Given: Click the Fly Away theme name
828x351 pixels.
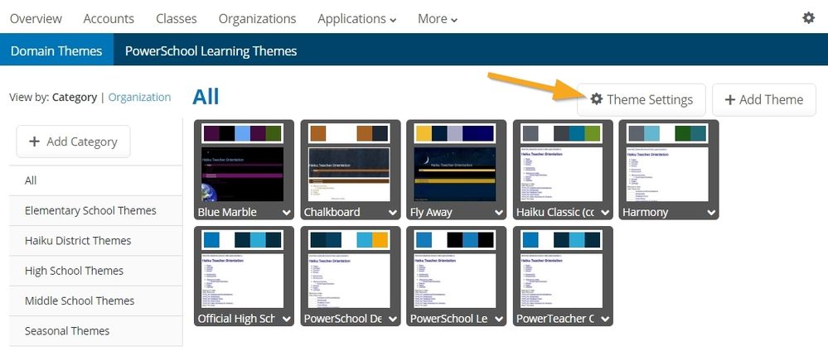Looking at the screenshot, I should (x=432, y=212).
